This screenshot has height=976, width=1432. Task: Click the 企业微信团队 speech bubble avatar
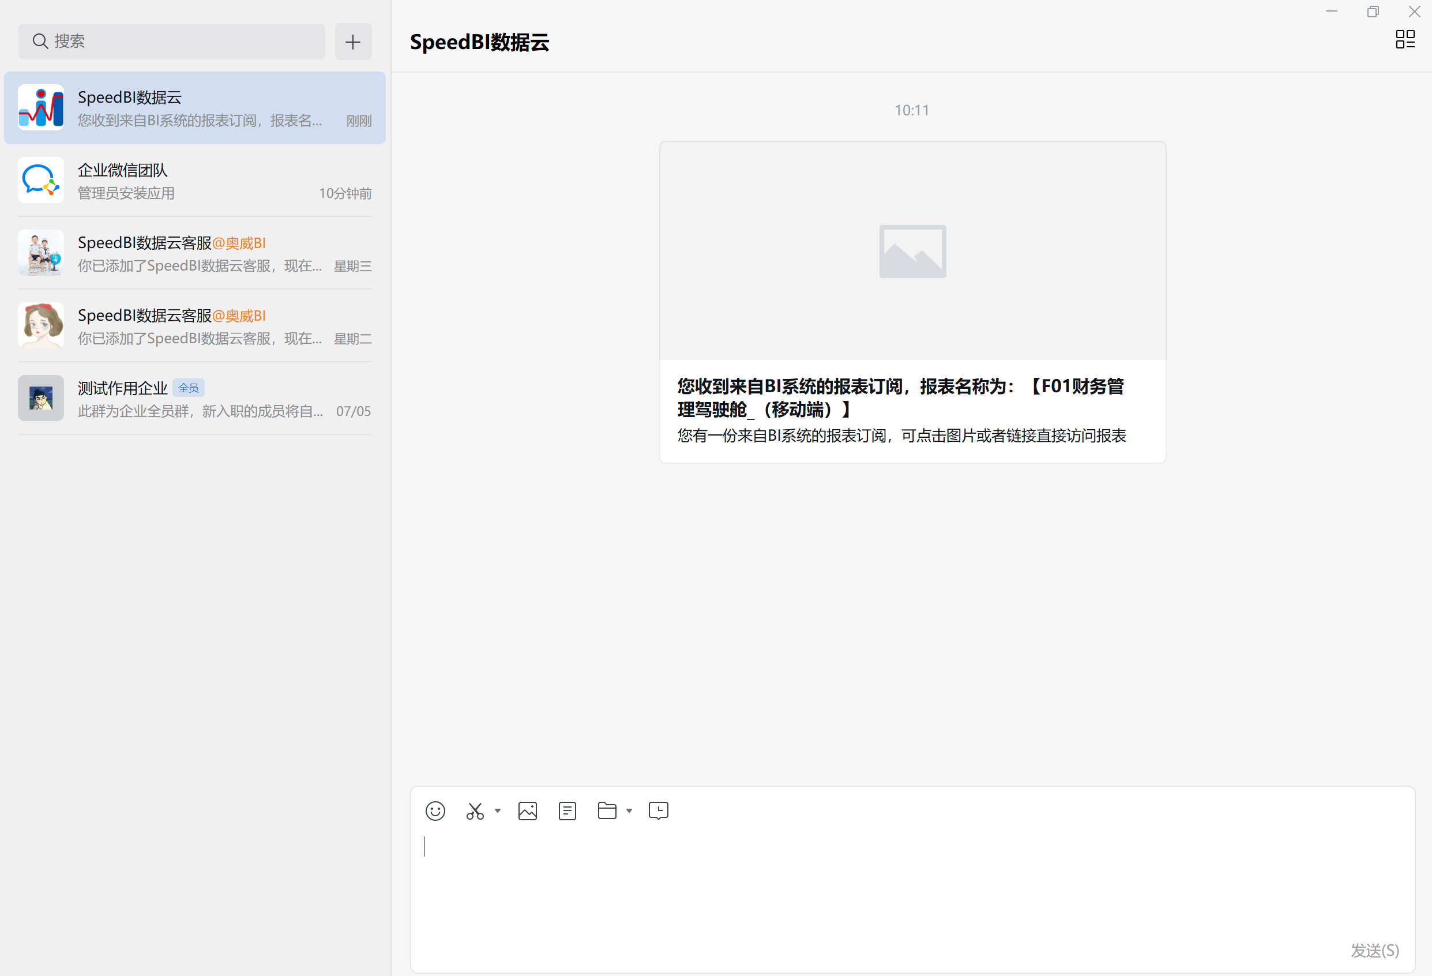coord(41,180)
